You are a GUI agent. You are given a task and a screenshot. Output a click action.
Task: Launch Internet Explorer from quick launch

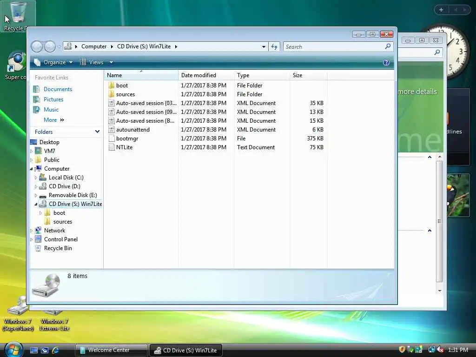(55, 350)
